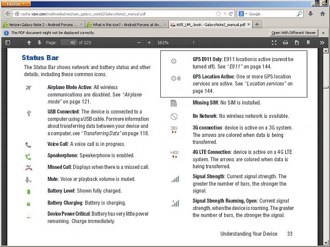Click the USB Connected icon in document
The image size is (330, 247).
pos(29,113)
